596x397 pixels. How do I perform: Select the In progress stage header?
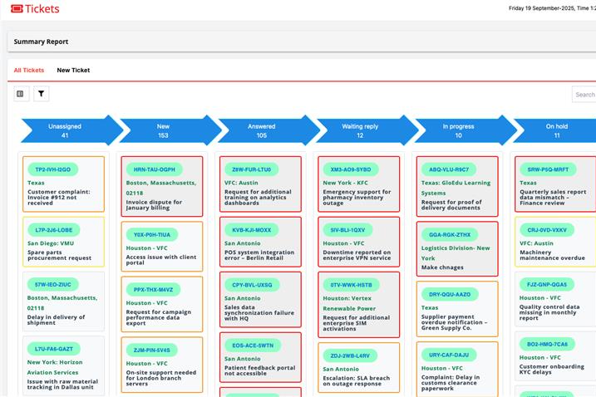tap(458, 130)
